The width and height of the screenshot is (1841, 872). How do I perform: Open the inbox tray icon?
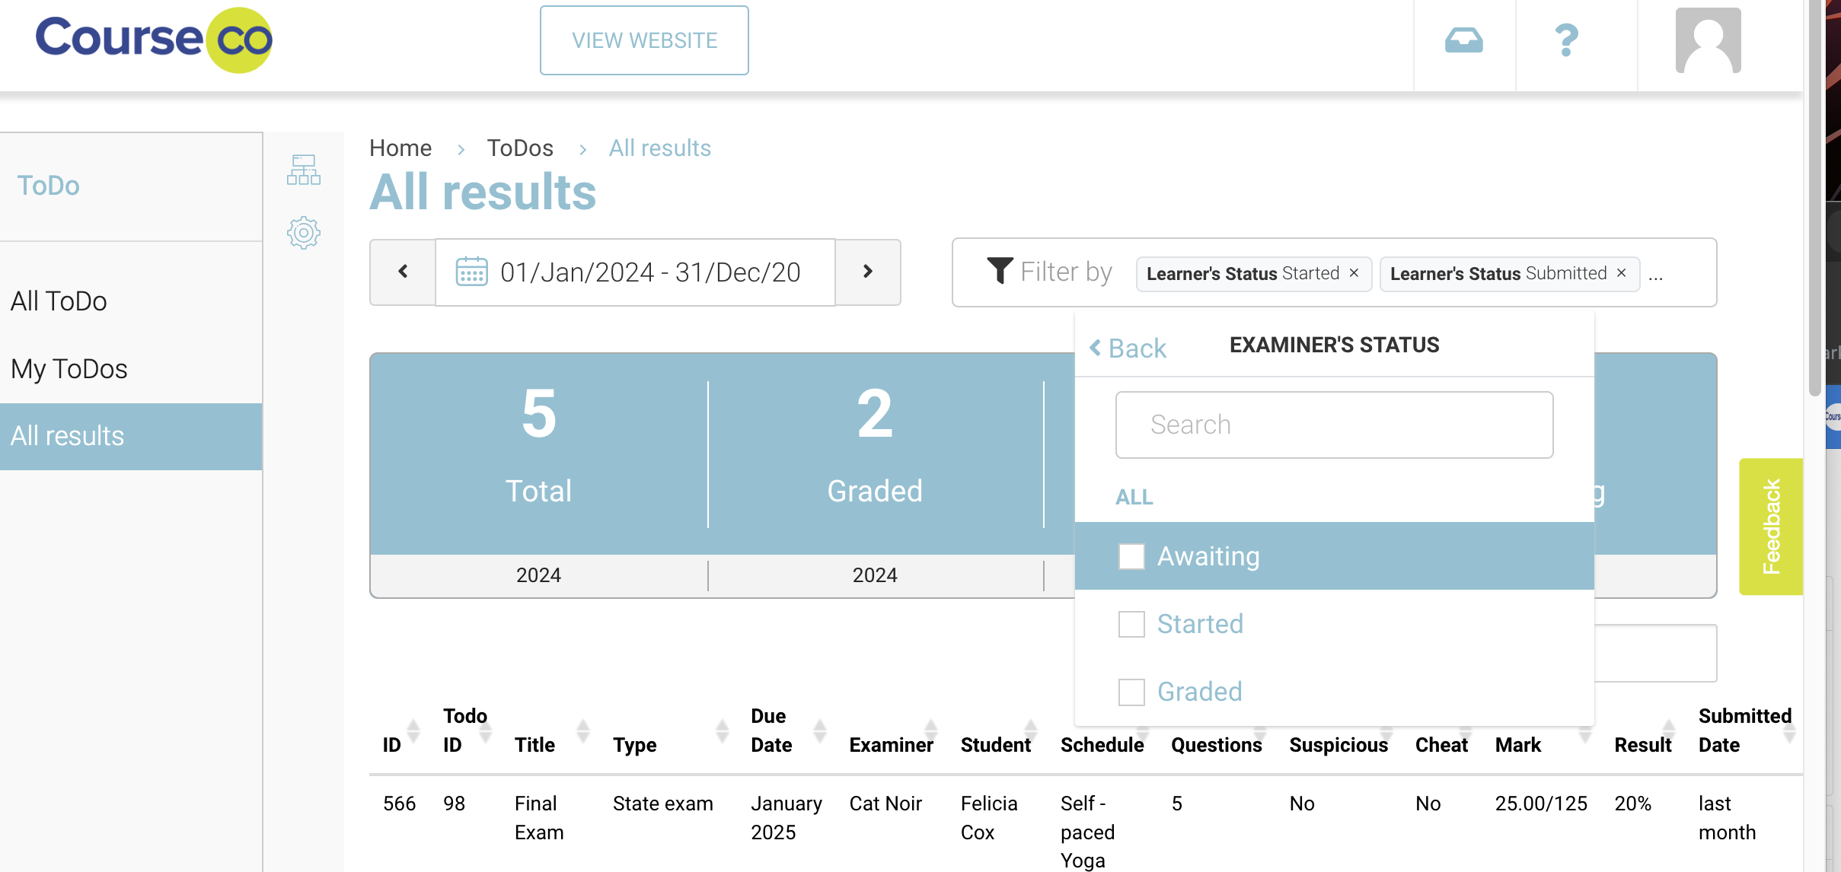click(x=1463, y=40)
